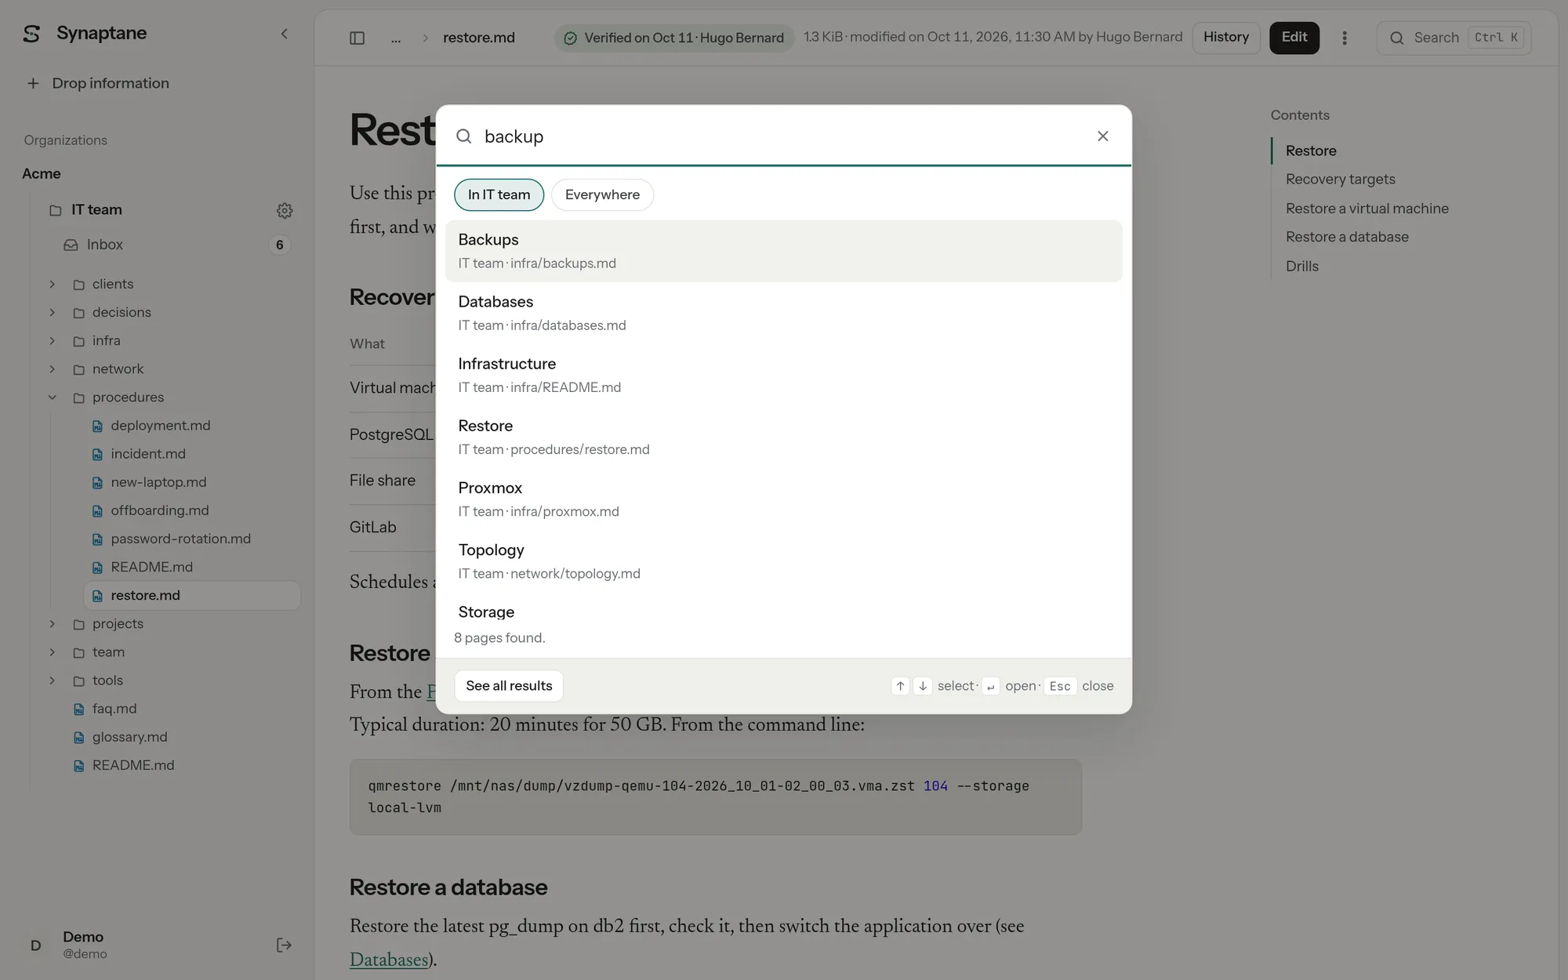Click the glossary.md file icon
This screenshot has height=980, width=1568.
tap(78, 737)
